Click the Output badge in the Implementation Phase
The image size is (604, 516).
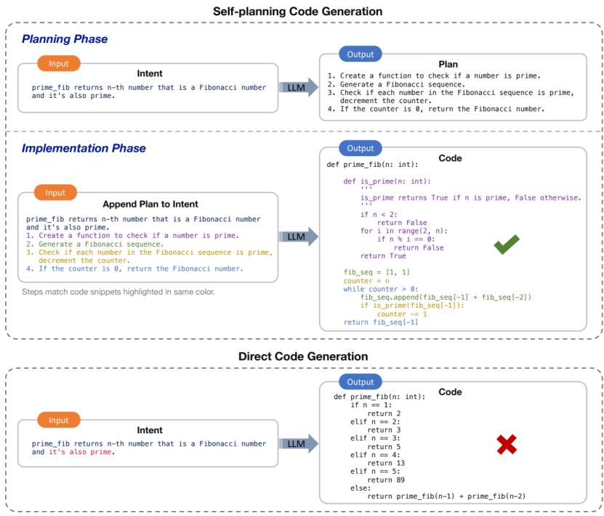(361, 148)
